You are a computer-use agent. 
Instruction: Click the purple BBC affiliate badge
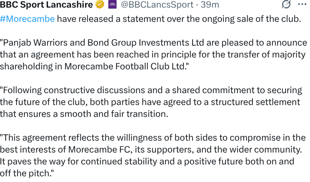112,4
